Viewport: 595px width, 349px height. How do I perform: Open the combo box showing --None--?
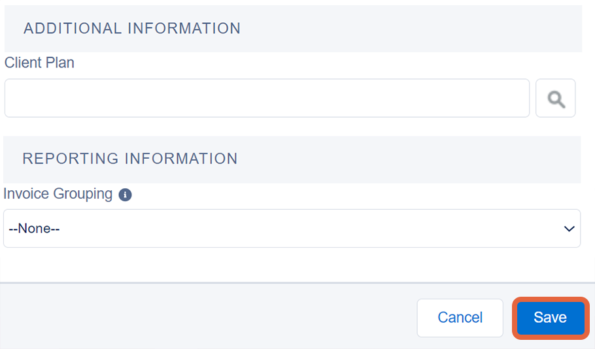292,228
